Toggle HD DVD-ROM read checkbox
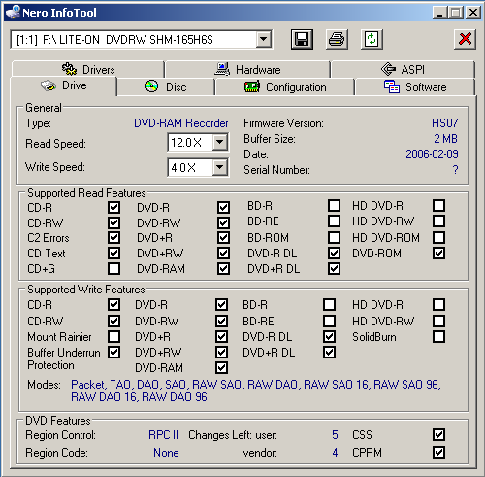 click(438, 237)
